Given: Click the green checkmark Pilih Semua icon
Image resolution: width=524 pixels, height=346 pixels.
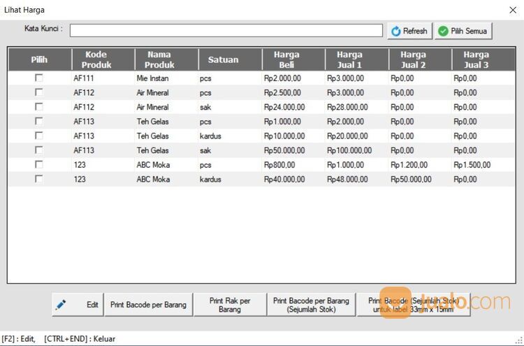Looking at the screenshot, I should [x=443, y=31].
